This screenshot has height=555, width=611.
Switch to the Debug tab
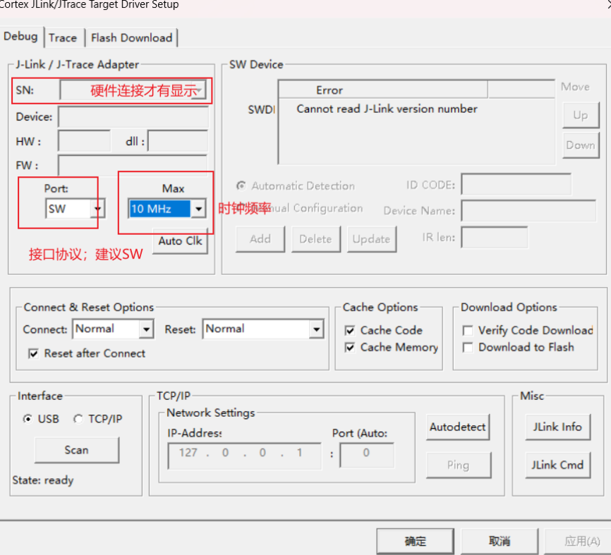[20, 37]
